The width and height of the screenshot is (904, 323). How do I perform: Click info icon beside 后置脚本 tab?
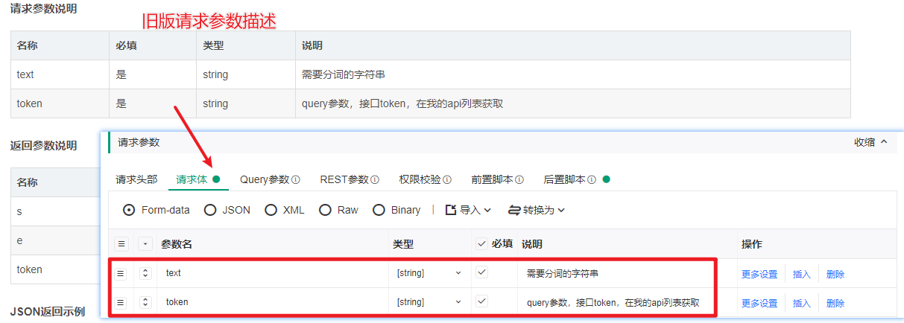point(592,179)
